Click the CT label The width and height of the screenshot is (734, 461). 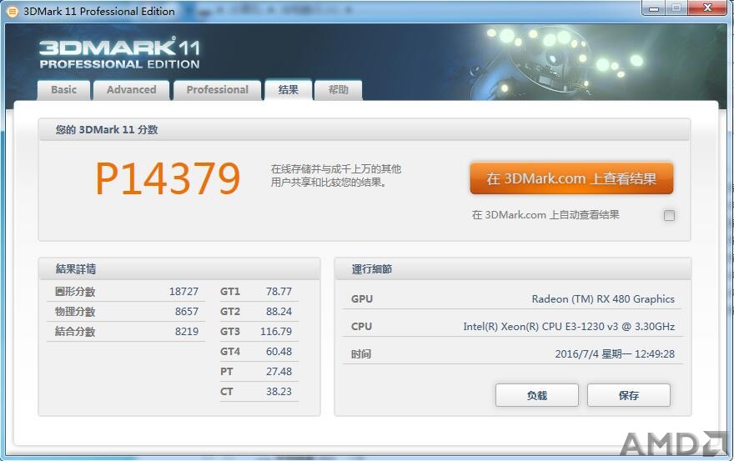coord(227,392)
